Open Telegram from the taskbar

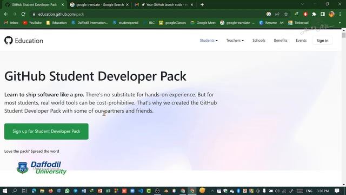76,191
